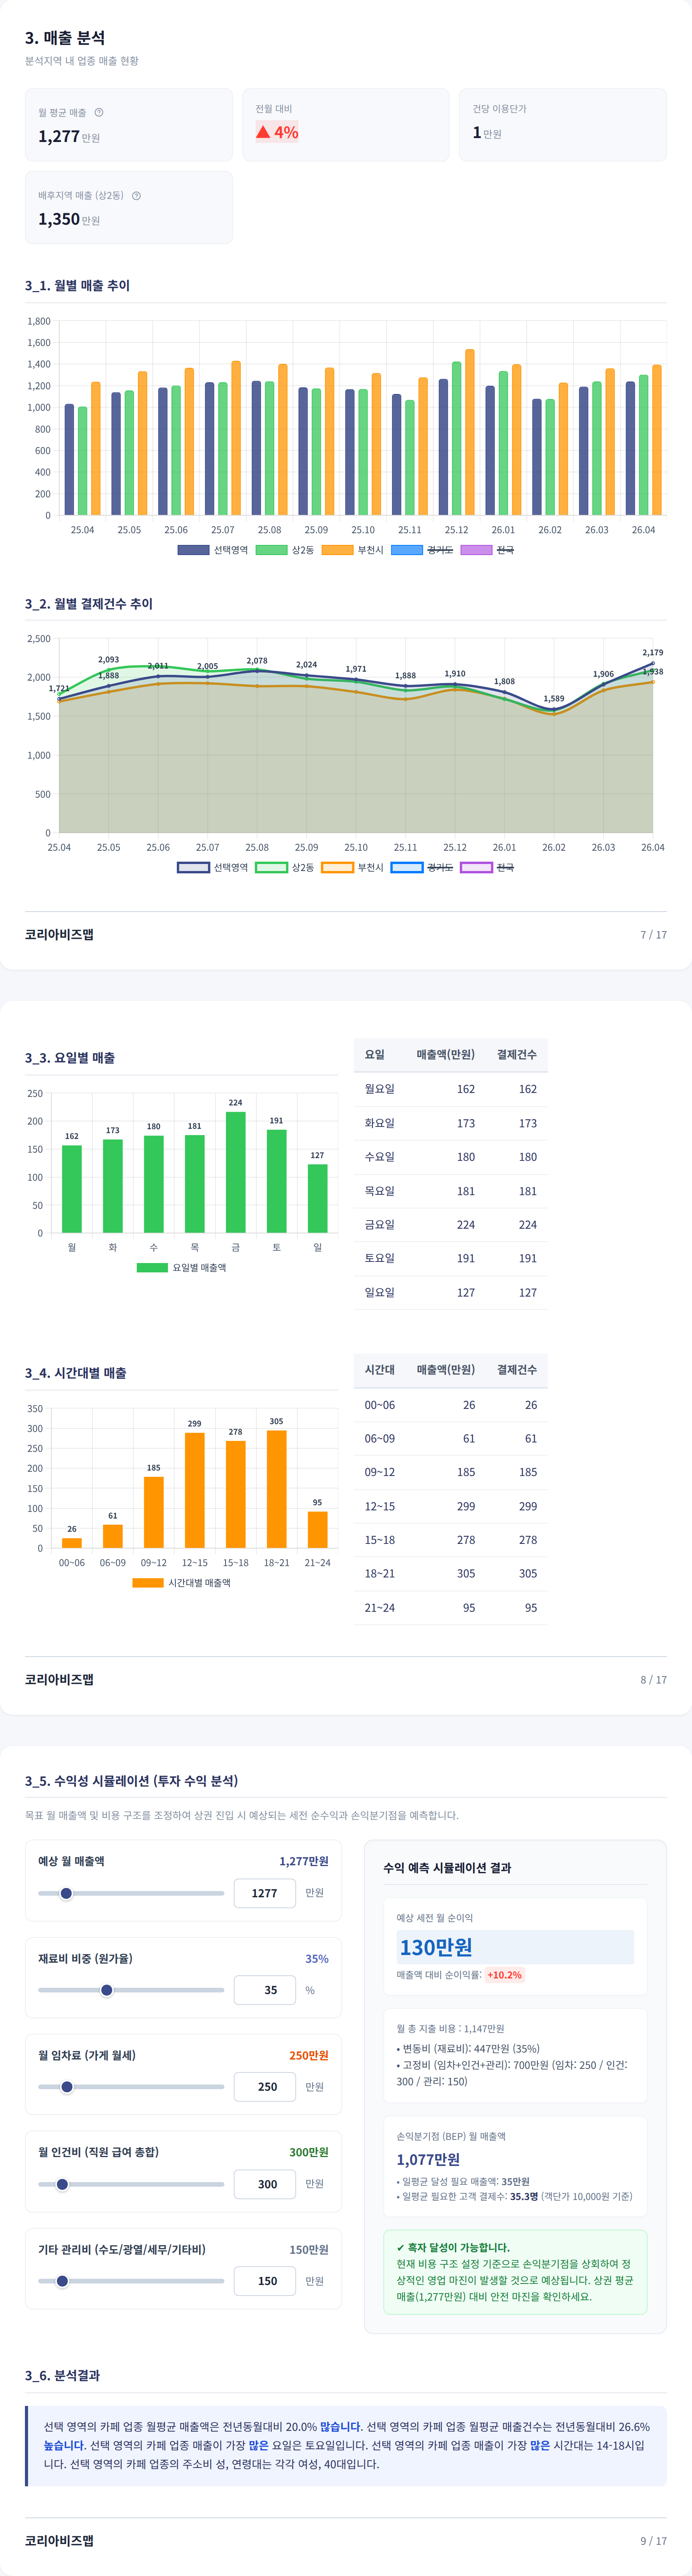
Task: Enable 전국 legend in monthly sales chart
Action: tap(487, 550)
